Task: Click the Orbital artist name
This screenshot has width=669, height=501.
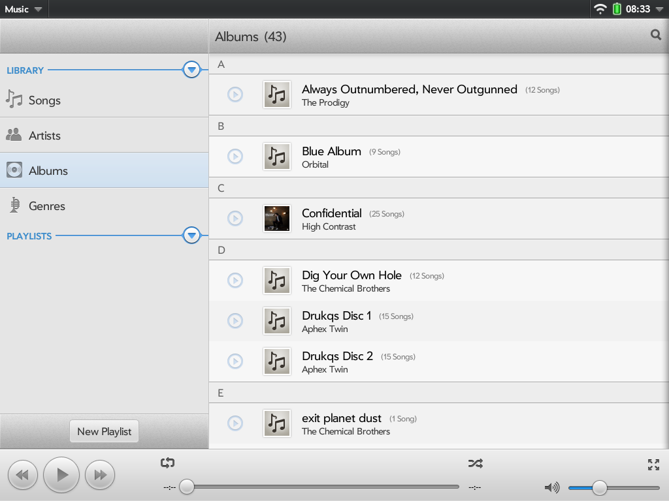Action: tap(316, 164)
